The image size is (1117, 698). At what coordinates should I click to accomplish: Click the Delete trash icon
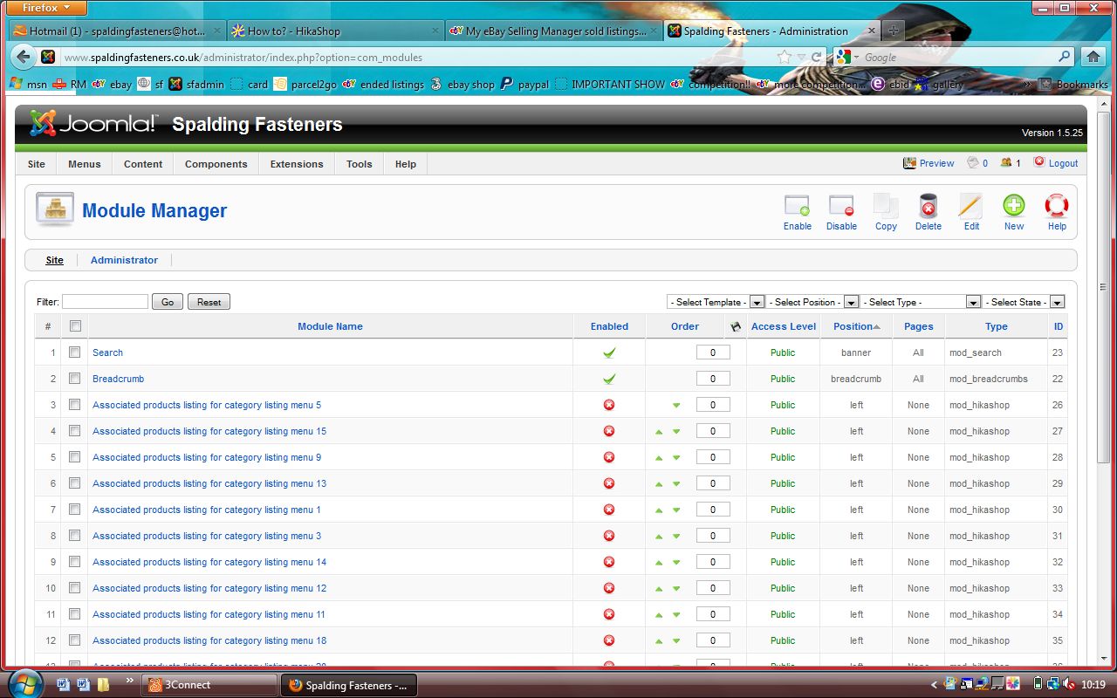point(928,208)
